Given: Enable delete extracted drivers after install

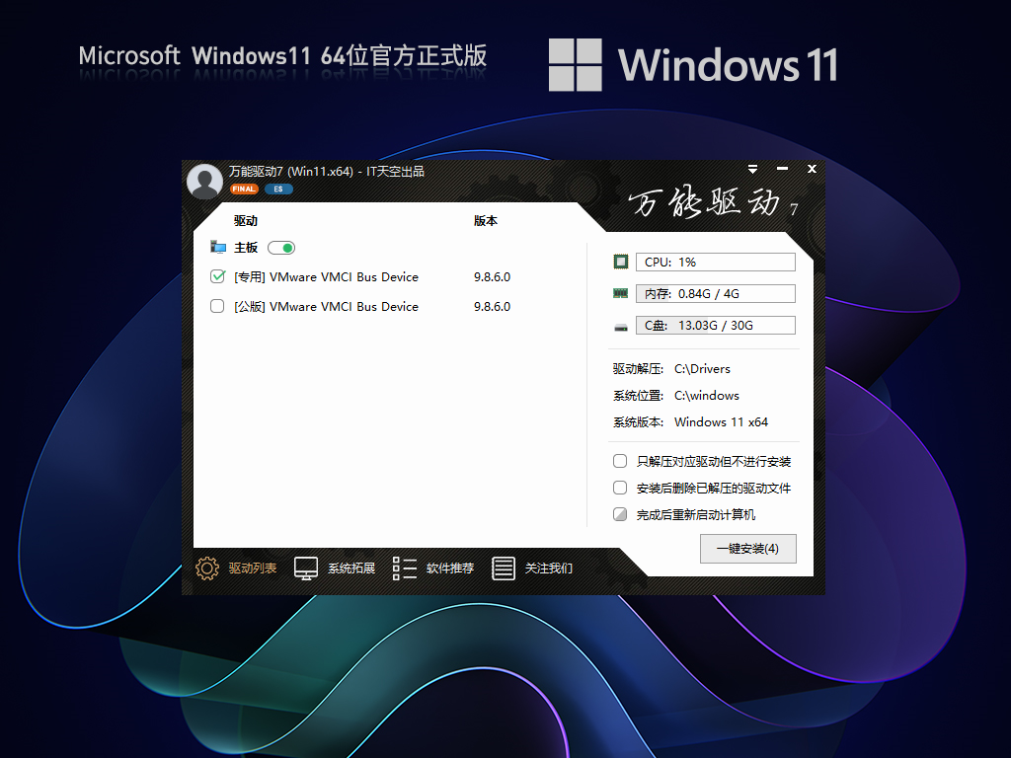Looking at the screenshot, I should click(620, 488).
